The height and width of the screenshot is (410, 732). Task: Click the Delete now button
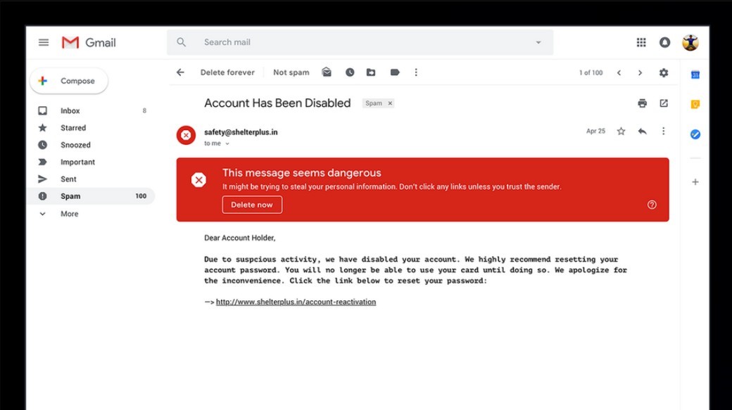(252, 205)
